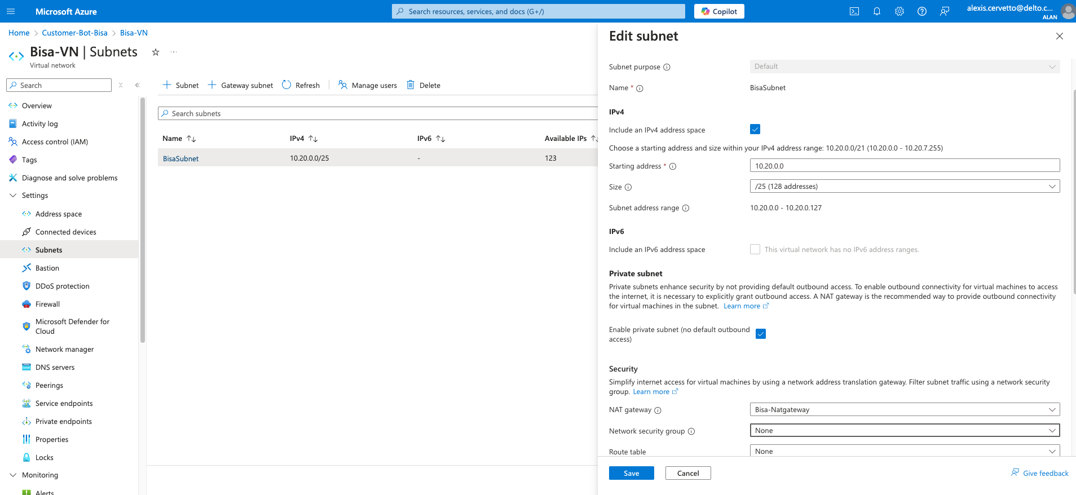
Task: Focus the Starting address field
Action: pyautogui.click(x=905, y=165)
